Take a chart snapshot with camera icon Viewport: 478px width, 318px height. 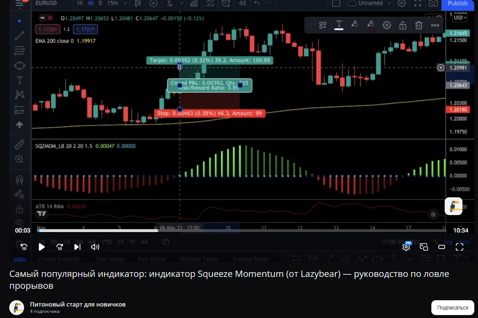coord(433,4)
